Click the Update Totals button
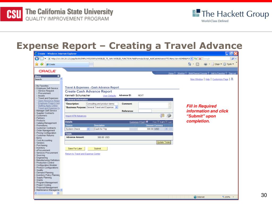The width and height of the screenshot is (272, 204). click(164, 142)
